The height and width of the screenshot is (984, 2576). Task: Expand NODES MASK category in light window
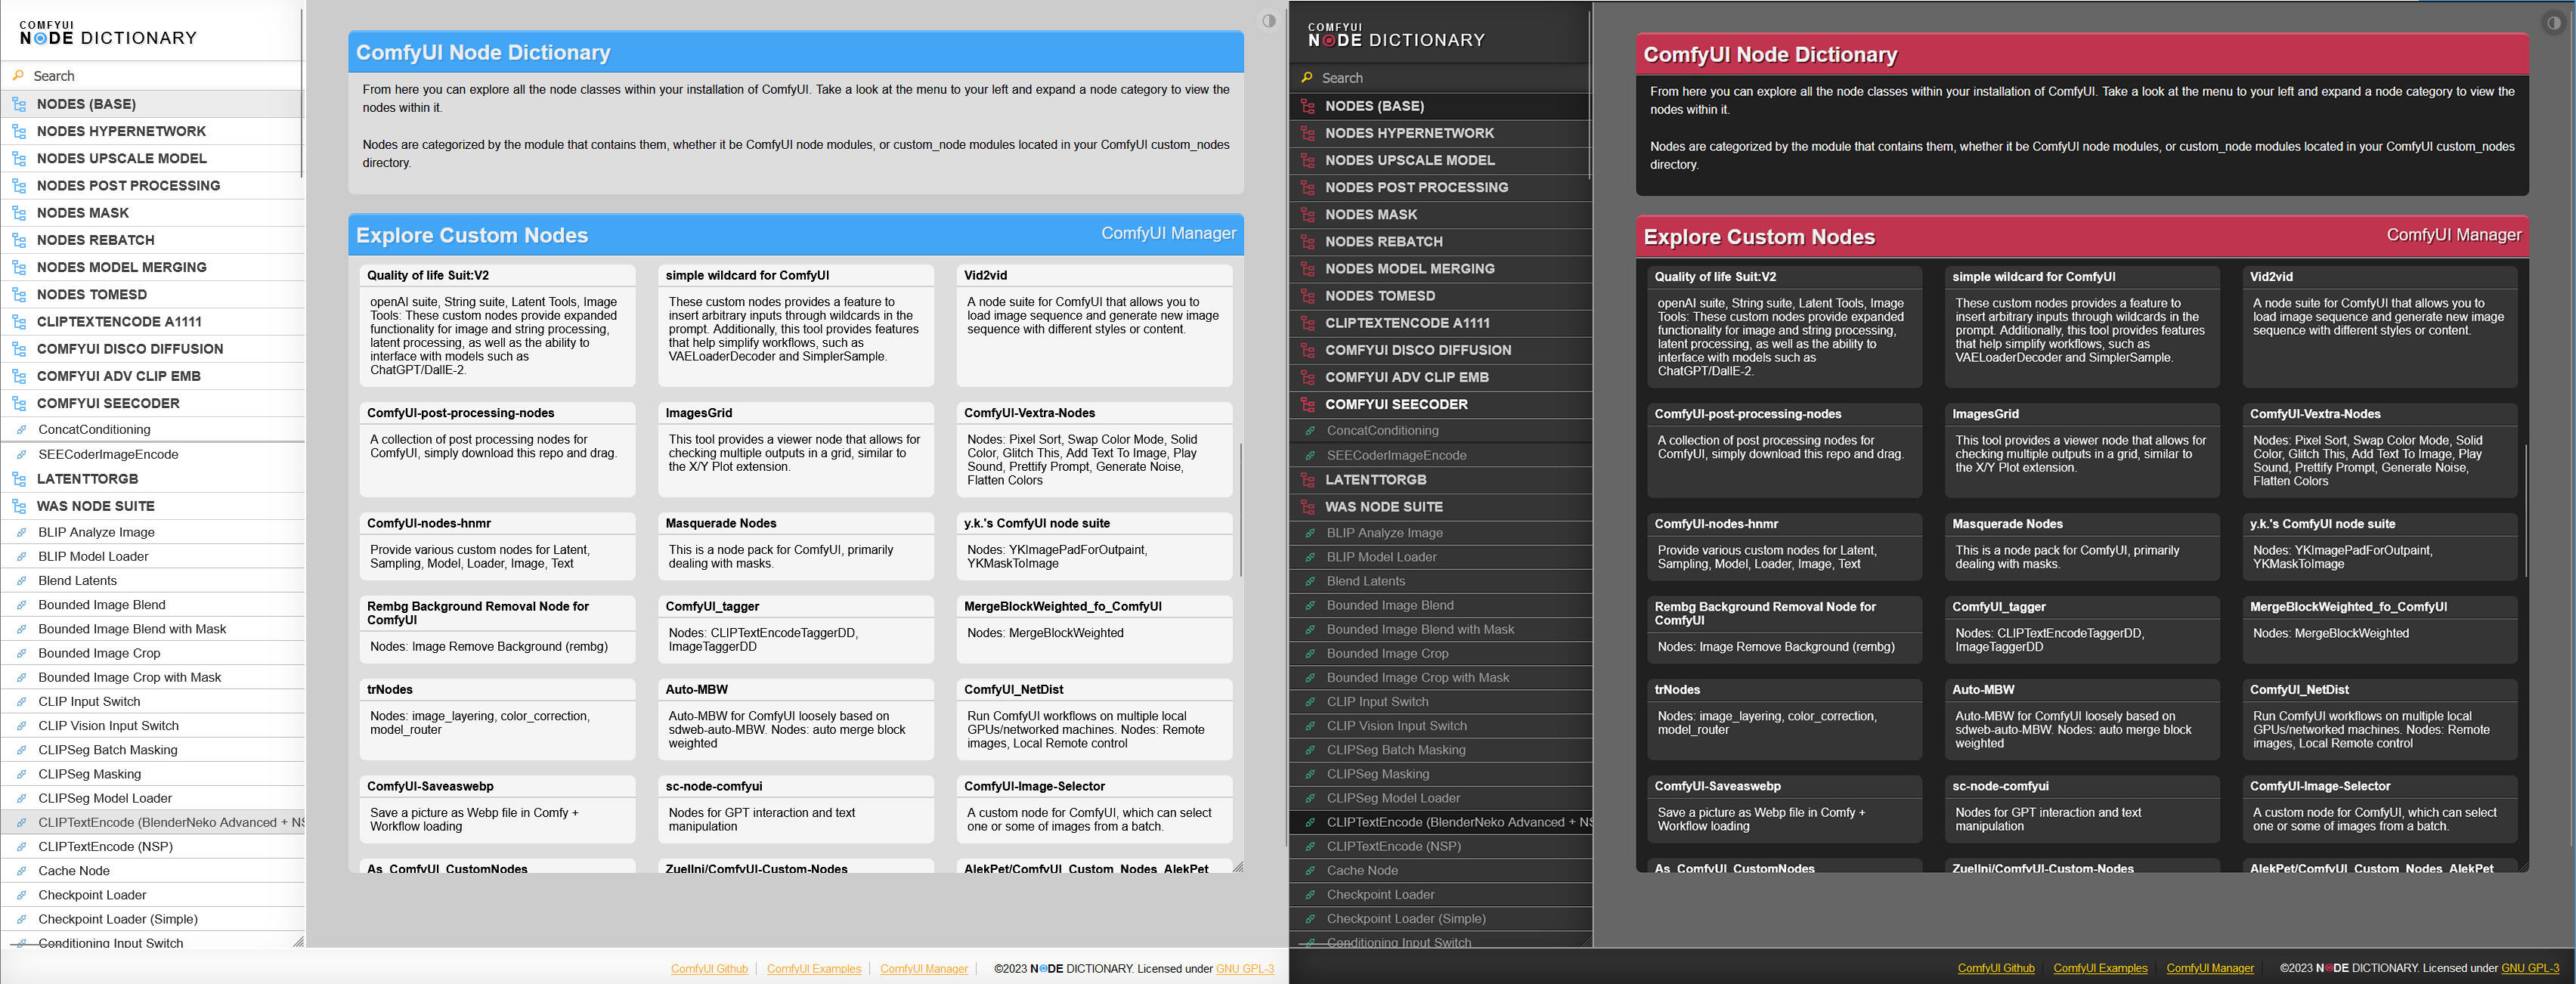pos(152,213)
